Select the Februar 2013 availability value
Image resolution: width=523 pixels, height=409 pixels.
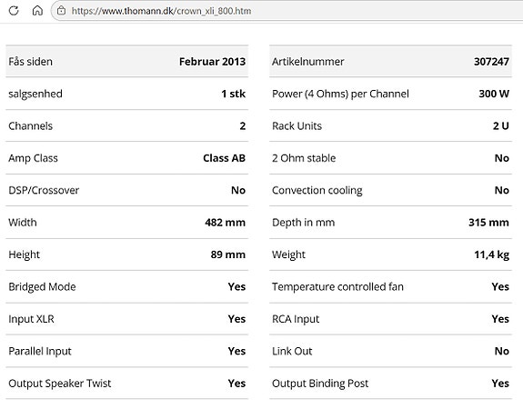click(212, 62)
